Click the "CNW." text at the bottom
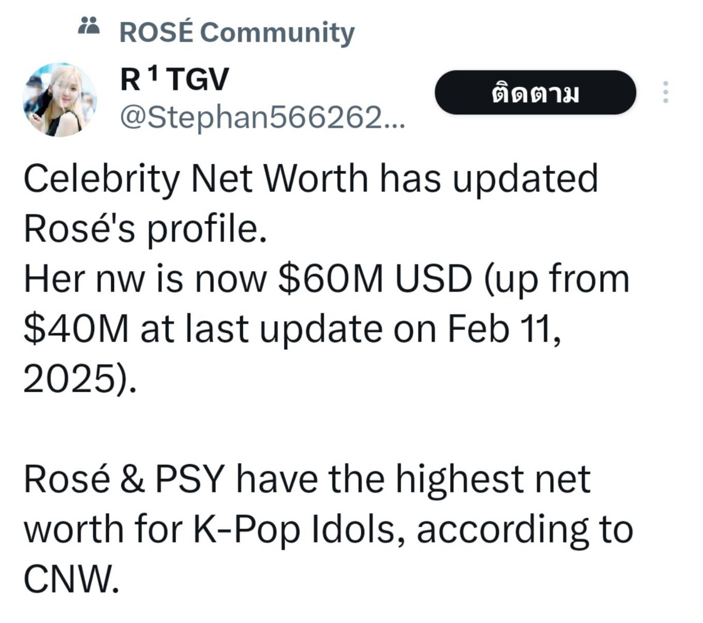This screenshot has height=623, width=703. pyautogui.click(x=71, y=578)
